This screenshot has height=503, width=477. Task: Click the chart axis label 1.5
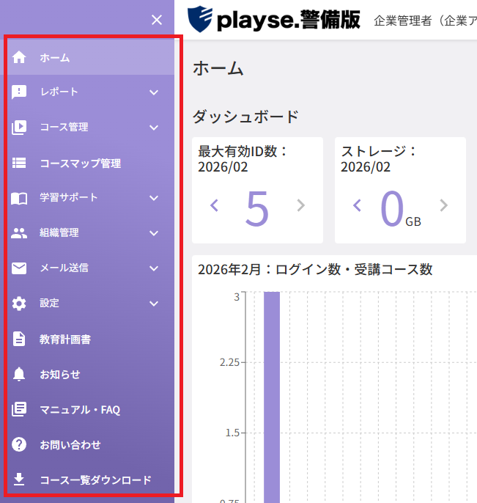pyautogui.click(x=232, y=433)
